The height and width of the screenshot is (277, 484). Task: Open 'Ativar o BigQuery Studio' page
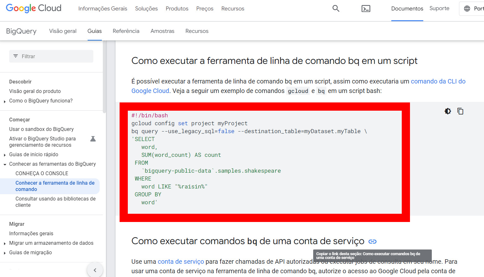[x=42, y=142]
